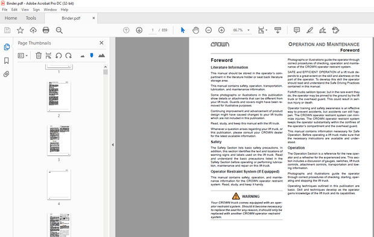The image size is (374, 237).
Task: Bookmark file with the star icon
Action: [21, 30]
